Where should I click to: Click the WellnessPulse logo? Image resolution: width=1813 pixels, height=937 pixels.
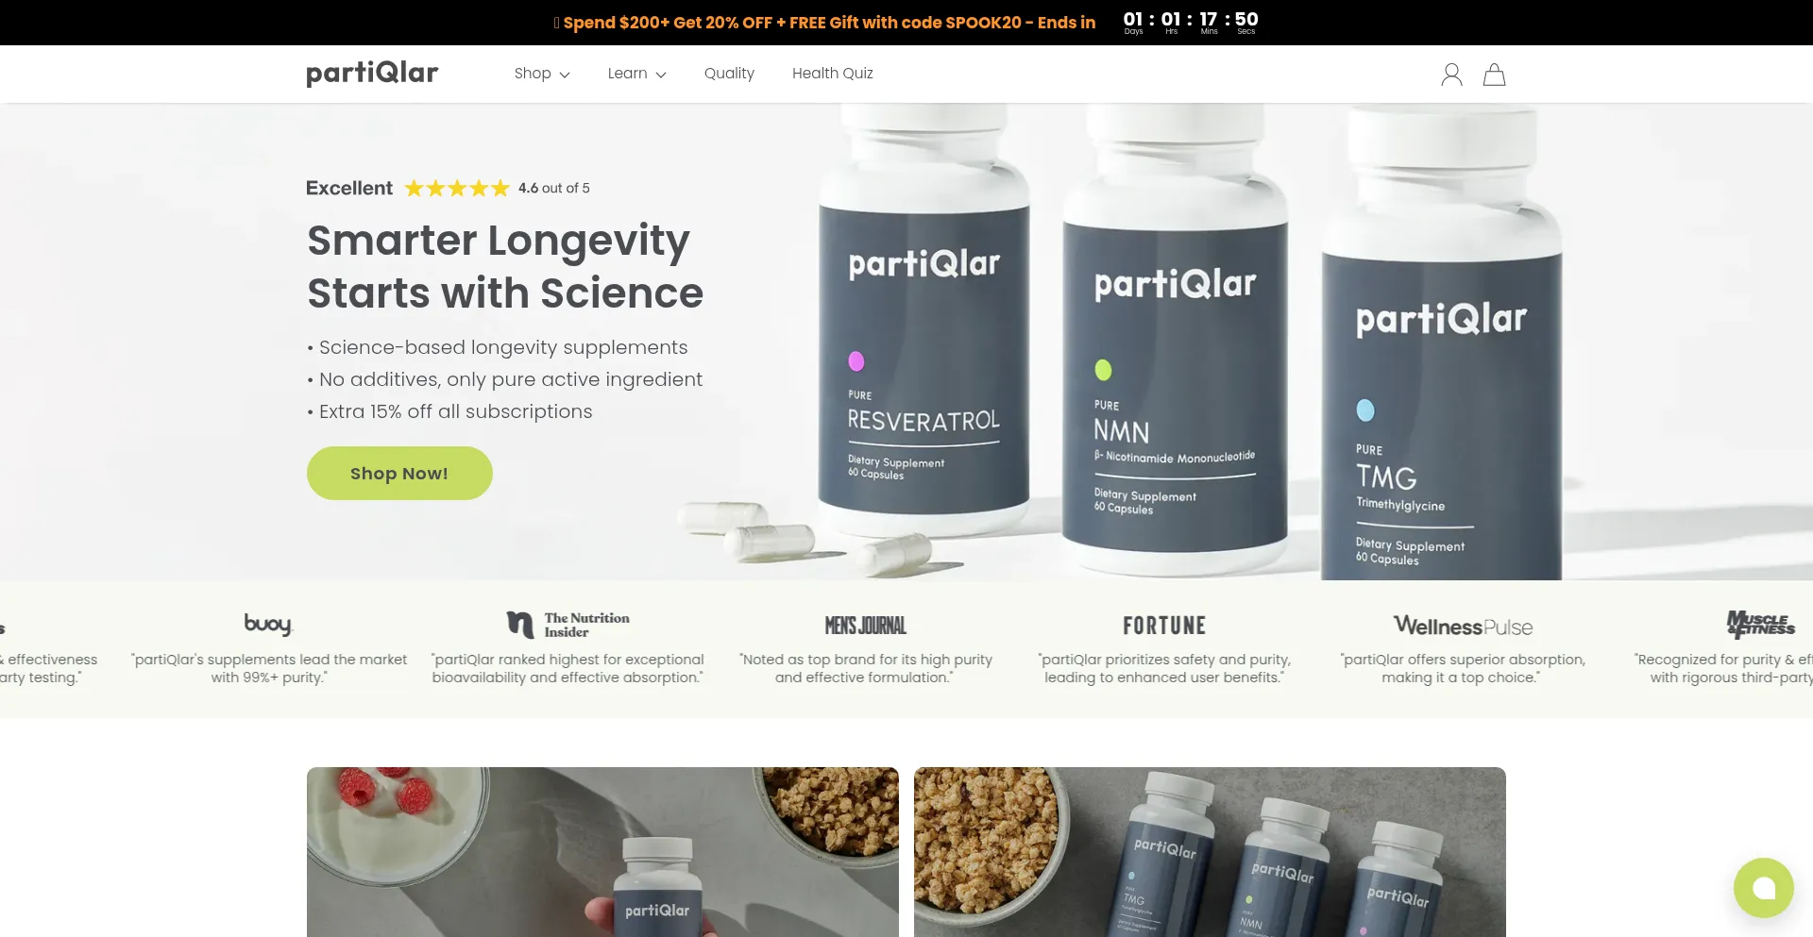(x=1463, y=627)
